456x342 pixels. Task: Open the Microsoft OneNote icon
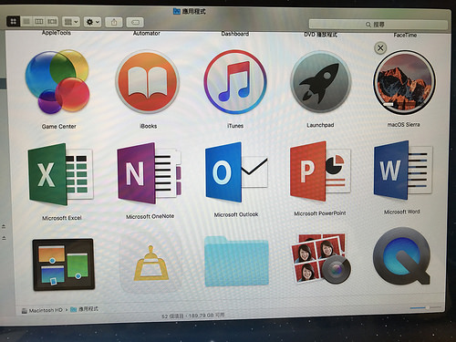point(150,173)
